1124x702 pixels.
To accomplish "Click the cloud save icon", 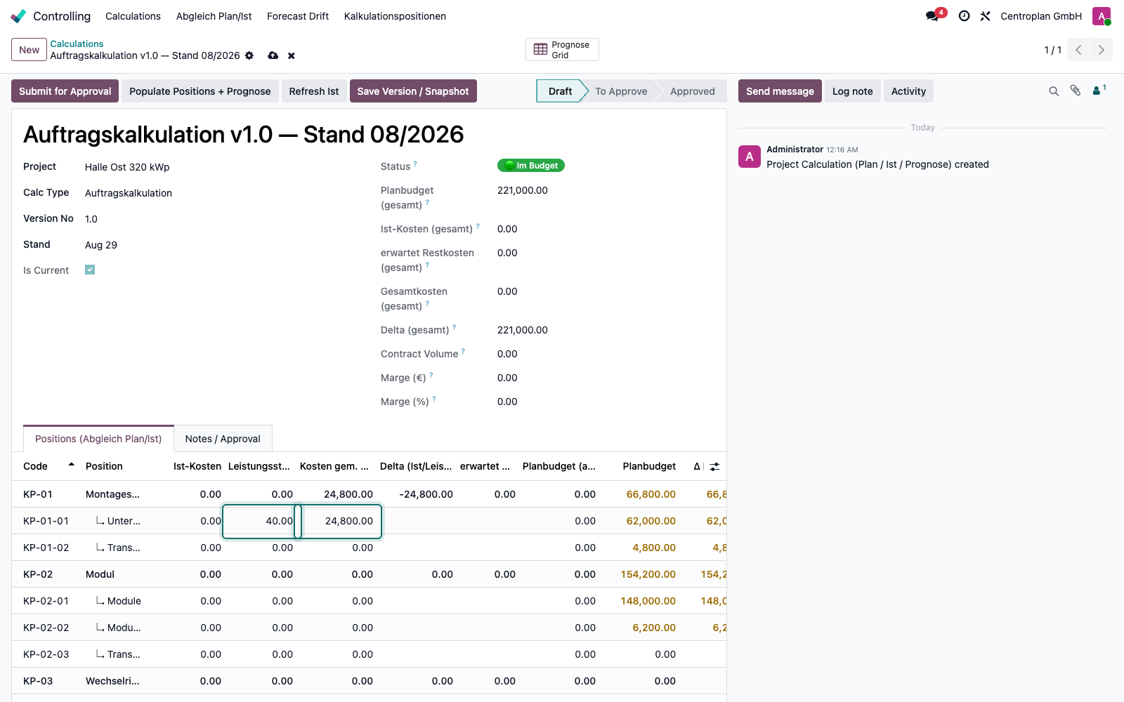I will pos(273,55).
